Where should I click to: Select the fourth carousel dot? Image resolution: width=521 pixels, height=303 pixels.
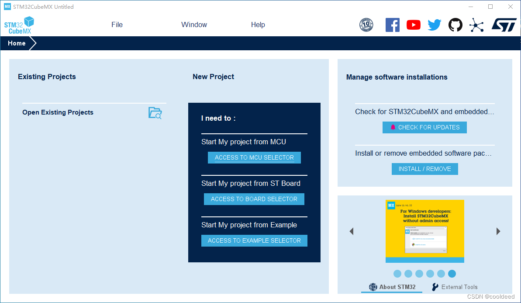click(x=430, y=274)
